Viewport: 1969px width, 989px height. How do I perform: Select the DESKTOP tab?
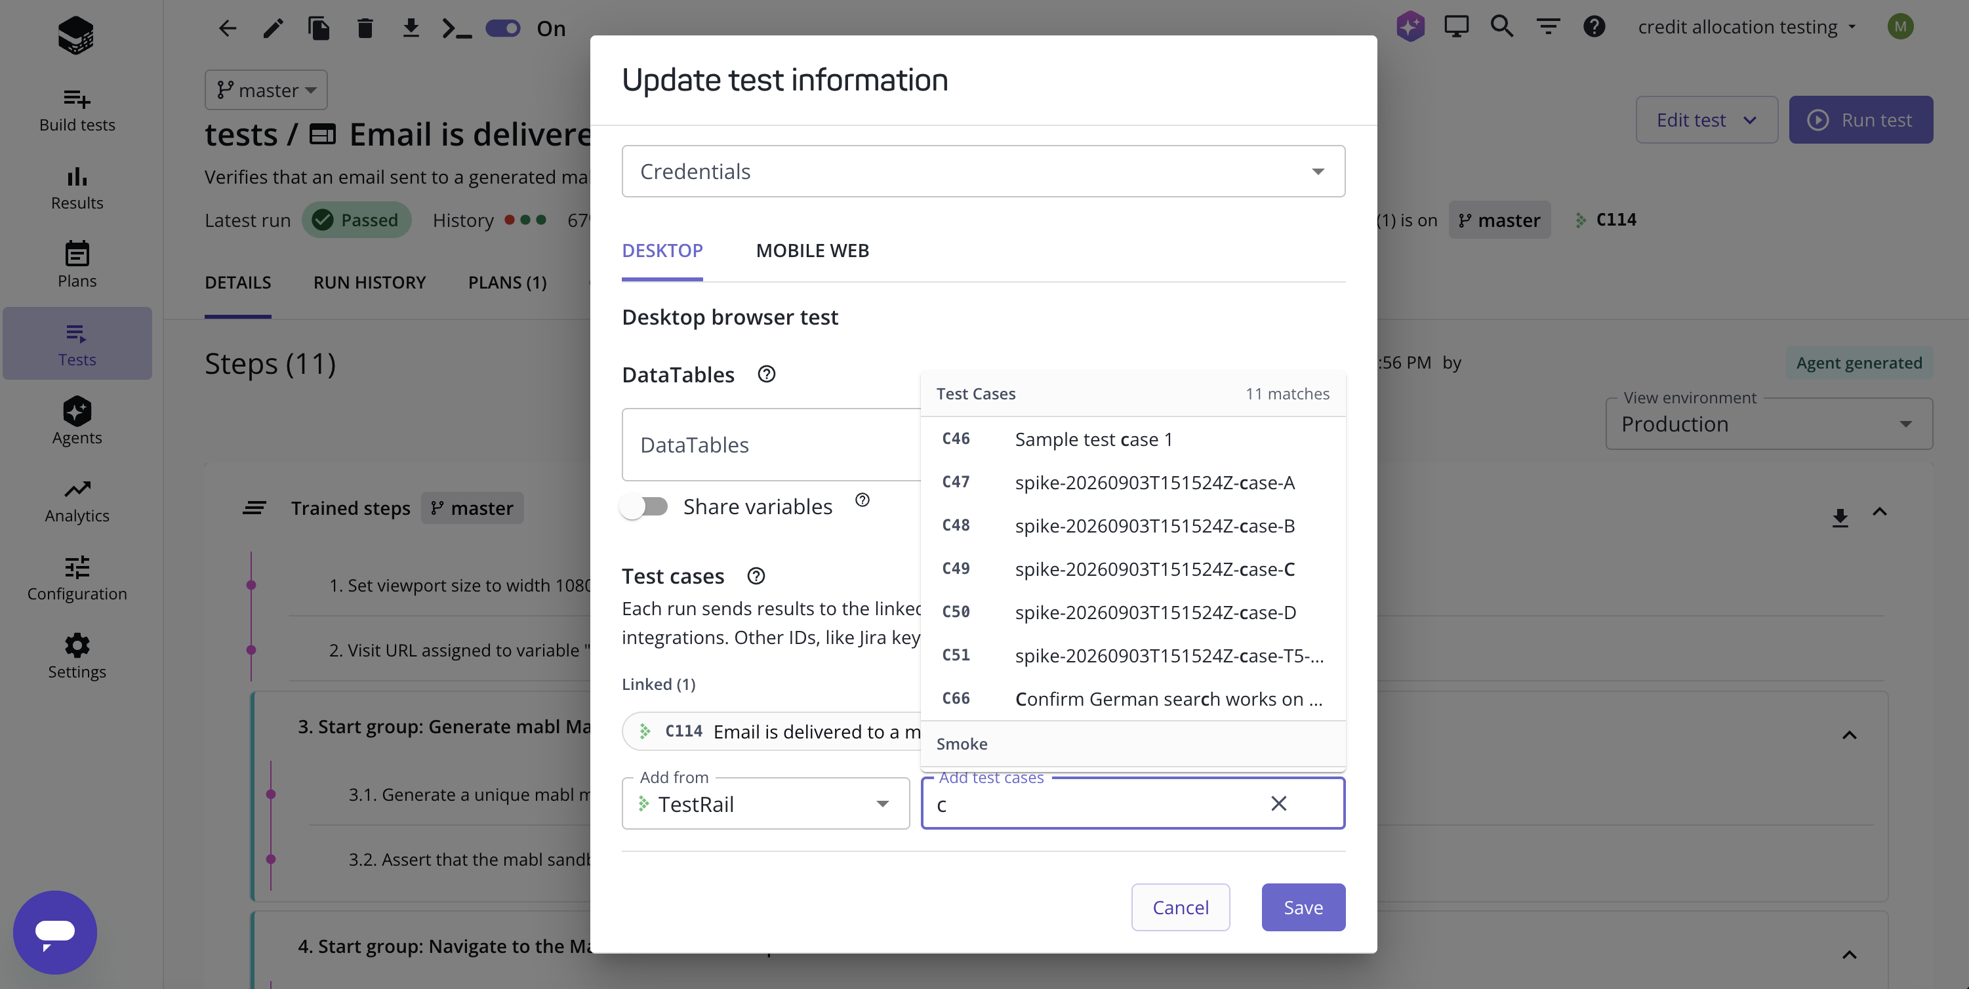662,250
